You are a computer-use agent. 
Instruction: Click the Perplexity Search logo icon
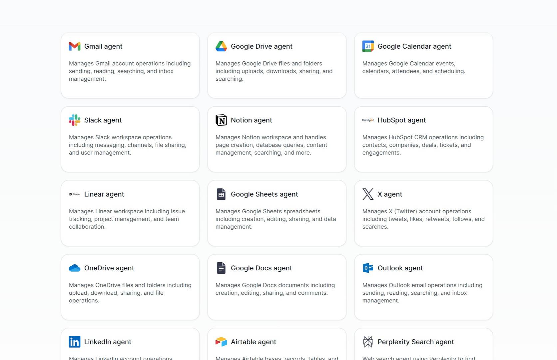pyautogui.click(x=368, y=342)
